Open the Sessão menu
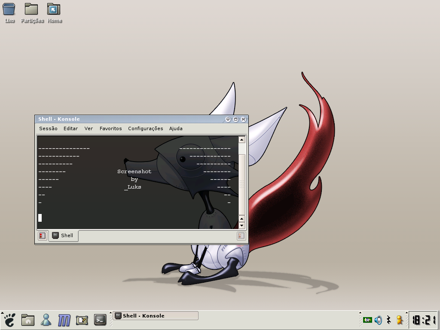Viewport: 440px width, 330px height. [48, 128]
